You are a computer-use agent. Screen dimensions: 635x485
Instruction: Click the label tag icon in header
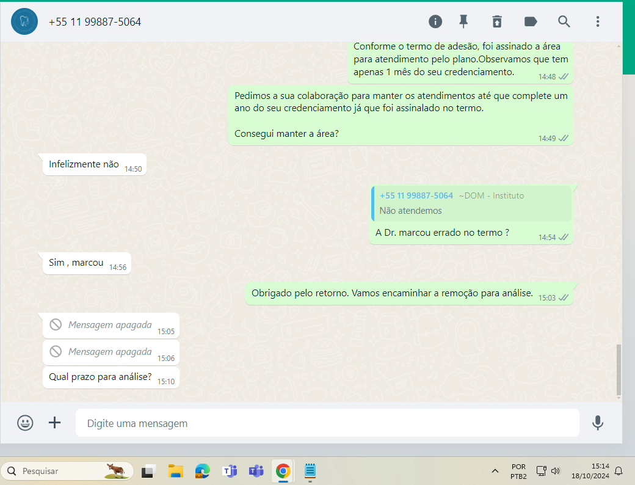(531, 22)
